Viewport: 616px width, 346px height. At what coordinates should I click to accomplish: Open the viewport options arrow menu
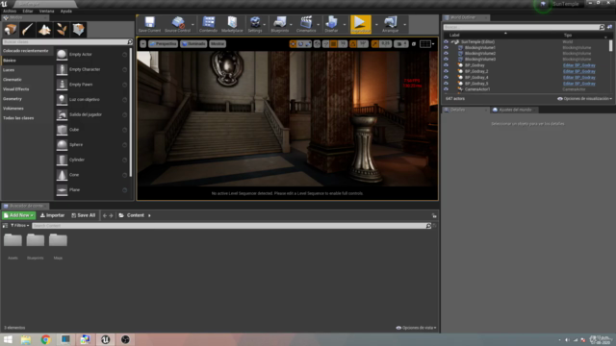(x=143, y=44)
